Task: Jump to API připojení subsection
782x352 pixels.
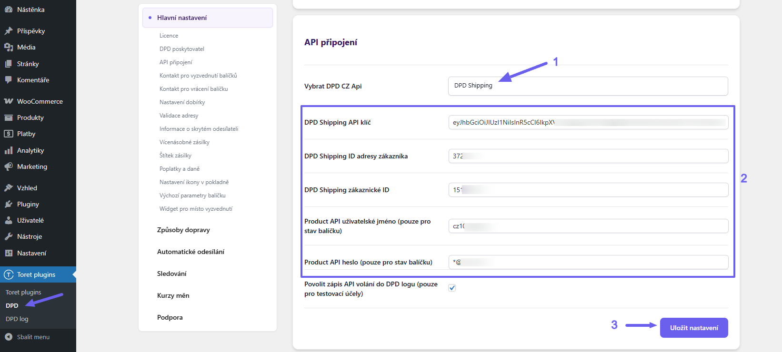Action: point(176,62)
